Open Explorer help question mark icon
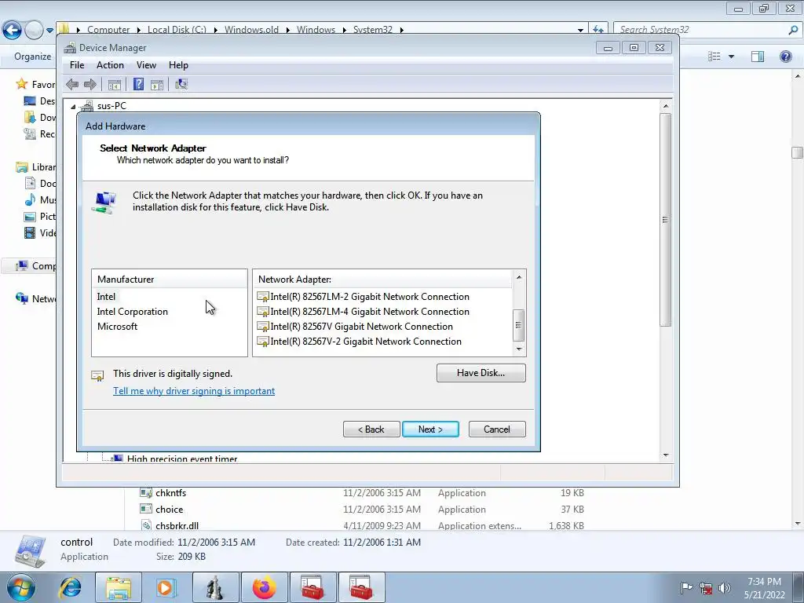The height and width of the screenshot is (603, 804). point(785,57)
